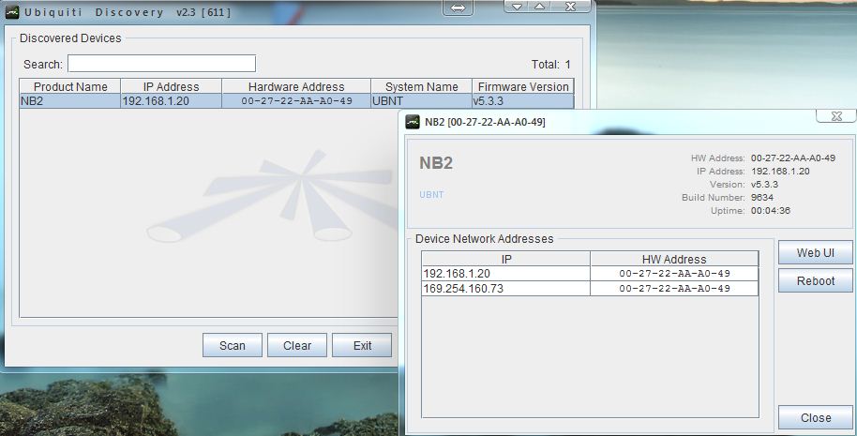The width and height of the screenshot is (857, 436).
Task: Open the Web UI for the device
Action: click(x=815, y=252)
